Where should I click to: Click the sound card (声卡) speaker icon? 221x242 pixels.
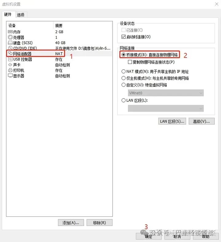click(10, 65)
